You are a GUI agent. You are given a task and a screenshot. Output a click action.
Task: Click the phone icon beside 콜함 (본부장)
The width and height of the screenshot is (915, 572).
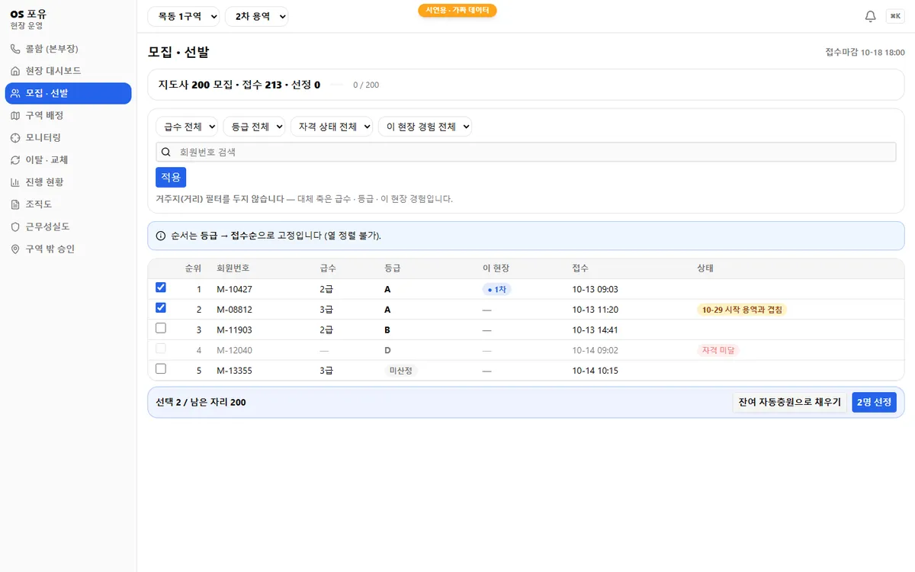[15, 49]
